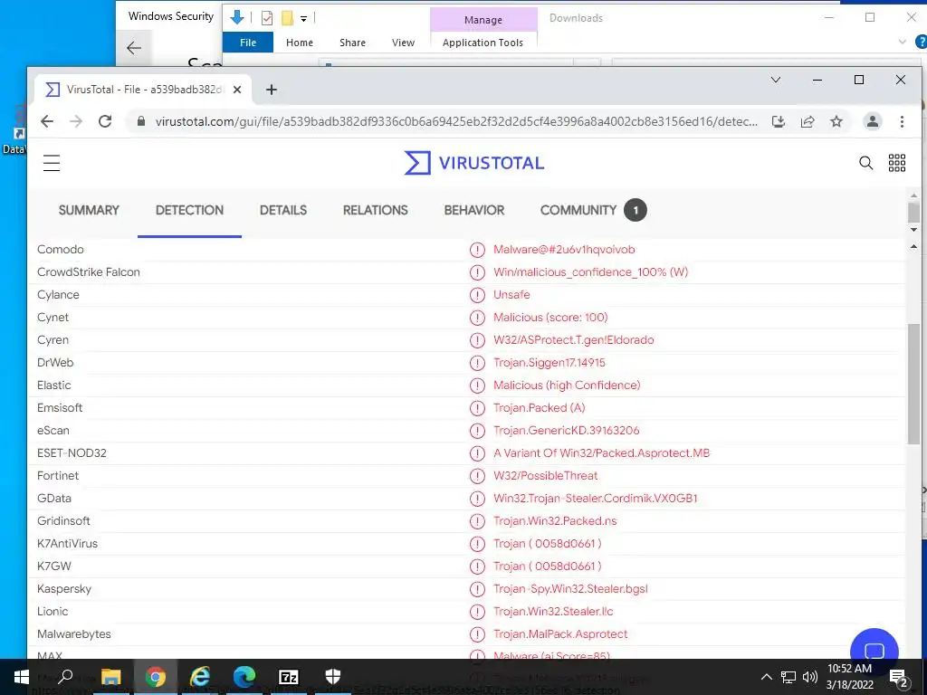Screen dimensions: 927x695
Task: Switch to the RELATIONS tab
Action: pyautogui.click(x=376, y=210)
